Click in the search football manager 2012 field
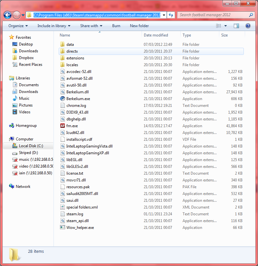Screen dimensions: 258x266 click(x=213, y=15)
